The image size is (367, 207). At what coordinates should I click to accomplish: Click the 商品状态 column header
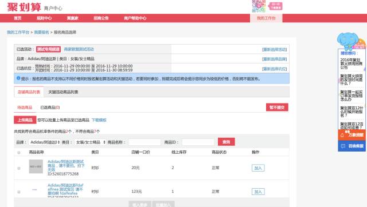click(x=219, y=152)
